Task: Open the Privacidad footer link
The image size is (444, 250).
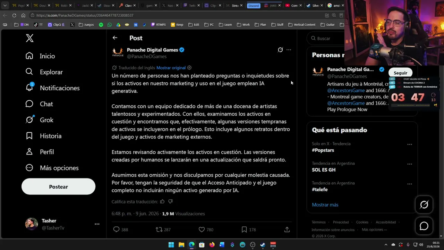Action: tap(341, 222)
